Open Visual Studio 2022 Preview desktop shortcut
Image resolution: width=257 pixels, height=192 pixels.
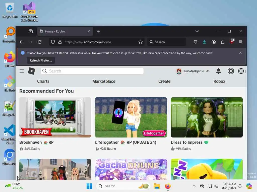(x=29, y=12)
